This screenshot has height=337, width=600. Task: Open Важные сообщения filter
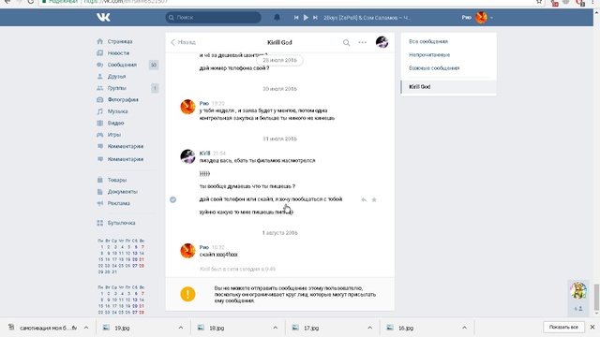click(434, 68)
